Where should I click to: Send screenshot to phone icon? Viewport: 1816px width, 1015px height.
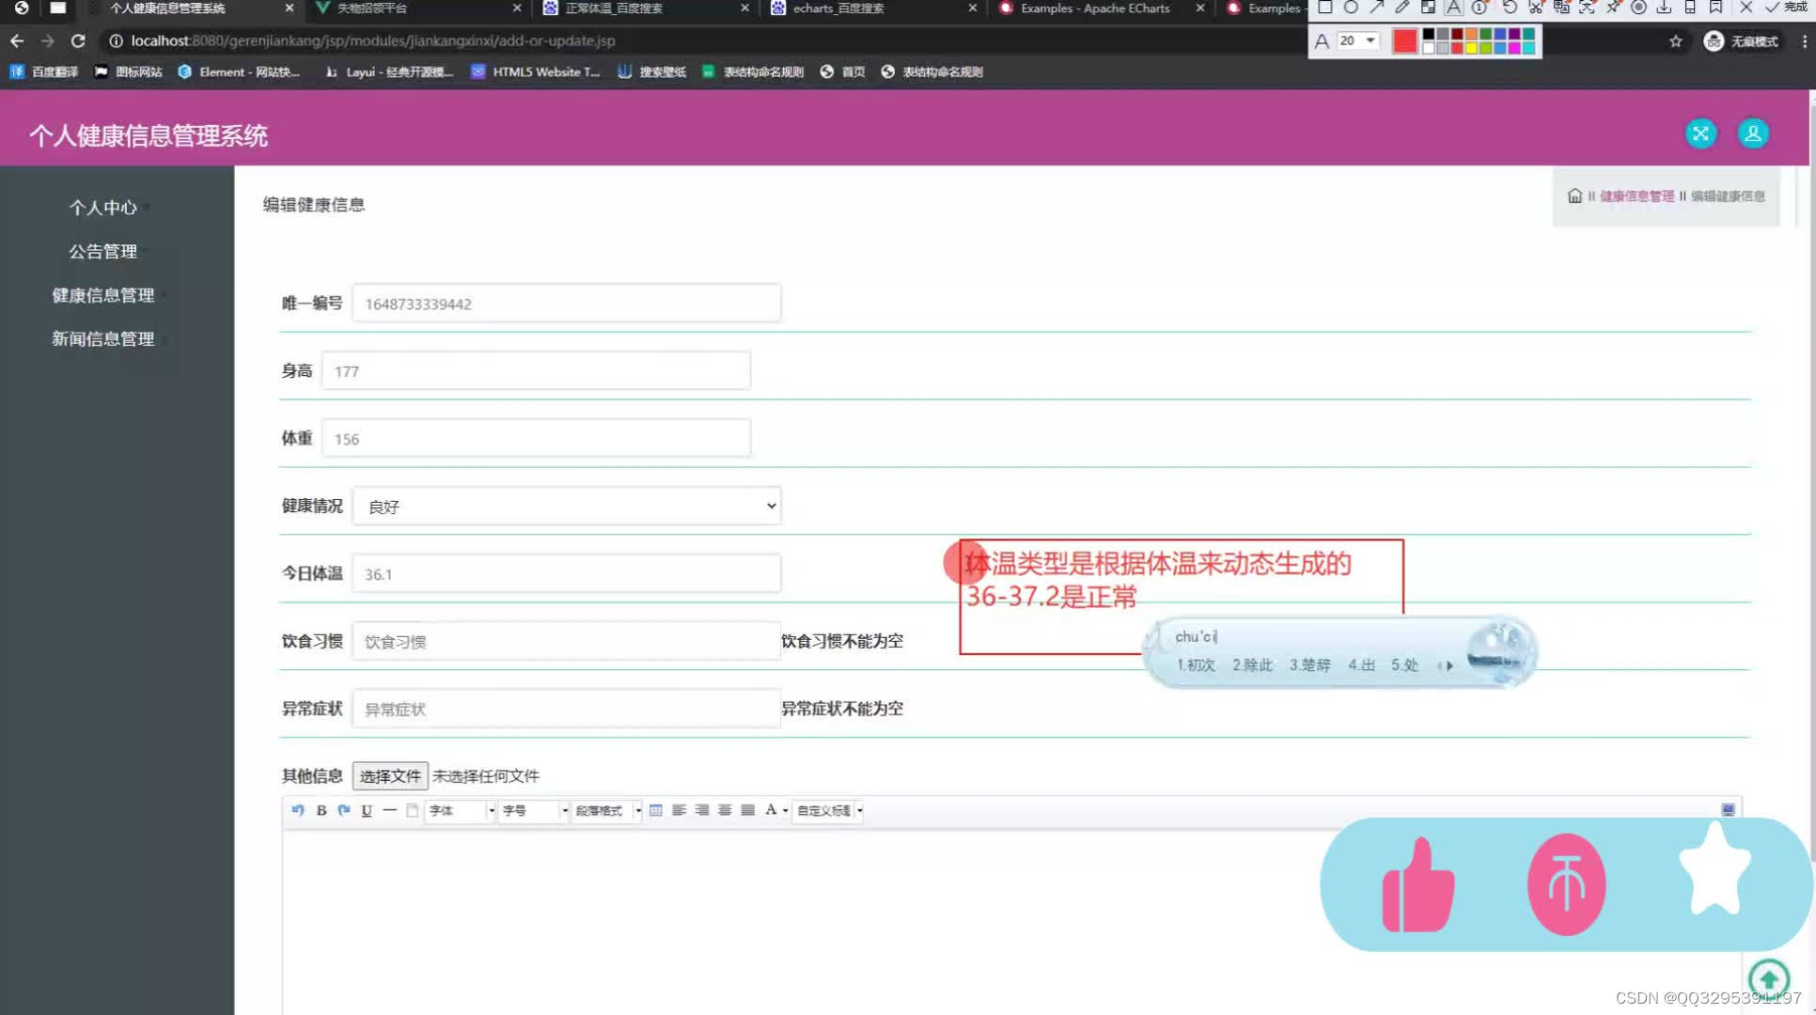pos(1690,8)
